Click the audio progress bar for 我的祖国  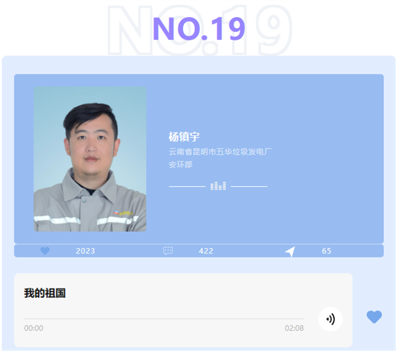tap(164, 319)
